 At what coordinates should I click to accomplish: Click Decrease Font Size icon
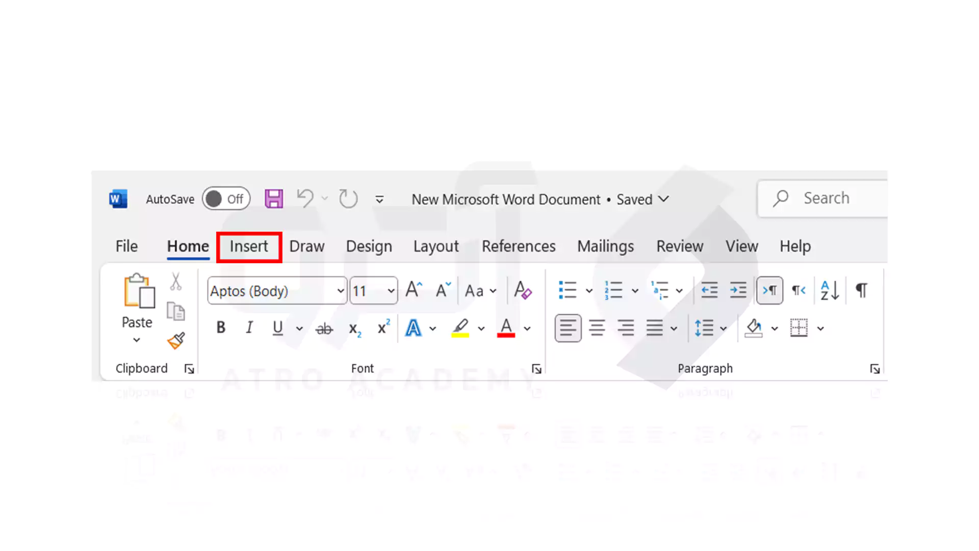pos(443,290)
